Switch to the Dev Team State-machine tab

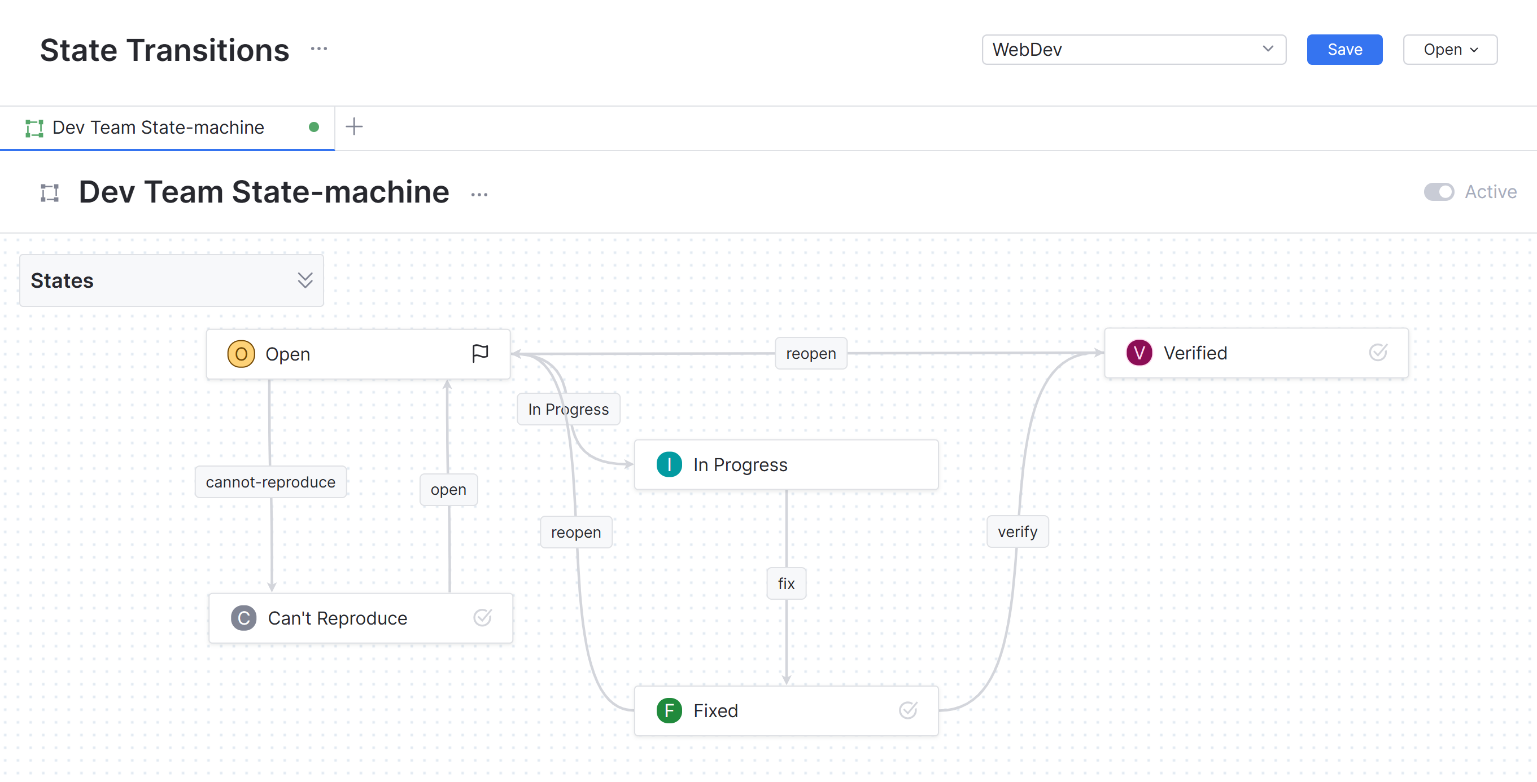[x=157, y=127]
